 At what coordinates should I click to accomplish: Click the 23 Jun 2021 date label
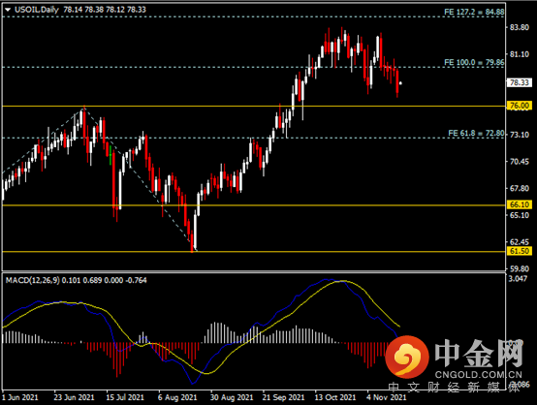pos(74,397)
